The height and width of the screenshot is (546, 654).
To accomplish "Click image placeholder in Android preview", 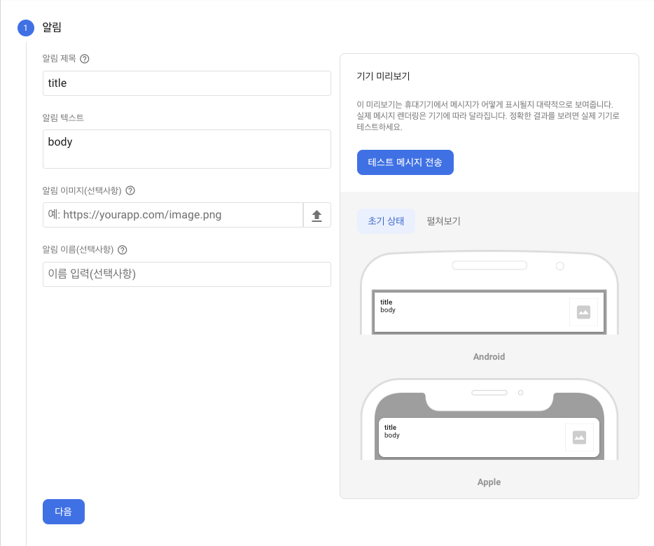I will pos(583,312).
